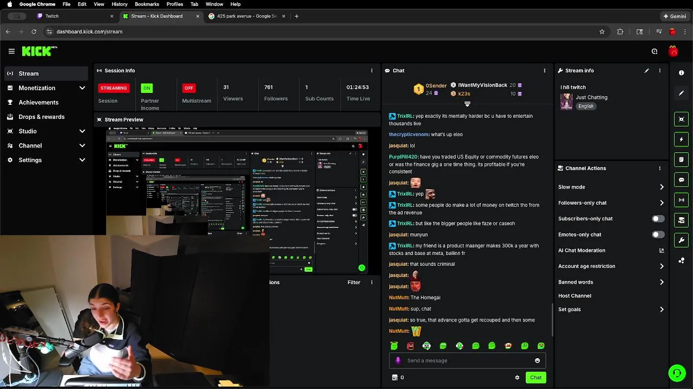
Task: Click the browser address bar URL
Action: coord(89,32)
